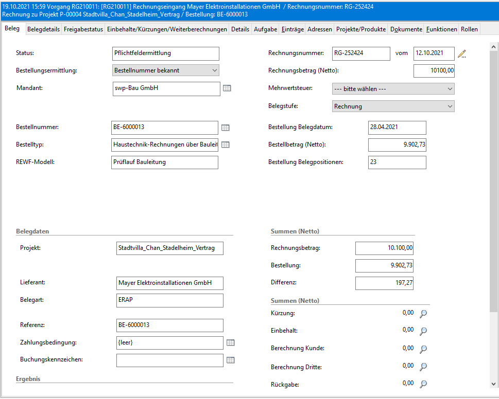The height and width of the screenshot is (399, 499).
Task: Open the Belegstufe dropdown
Action: [393, 106]
